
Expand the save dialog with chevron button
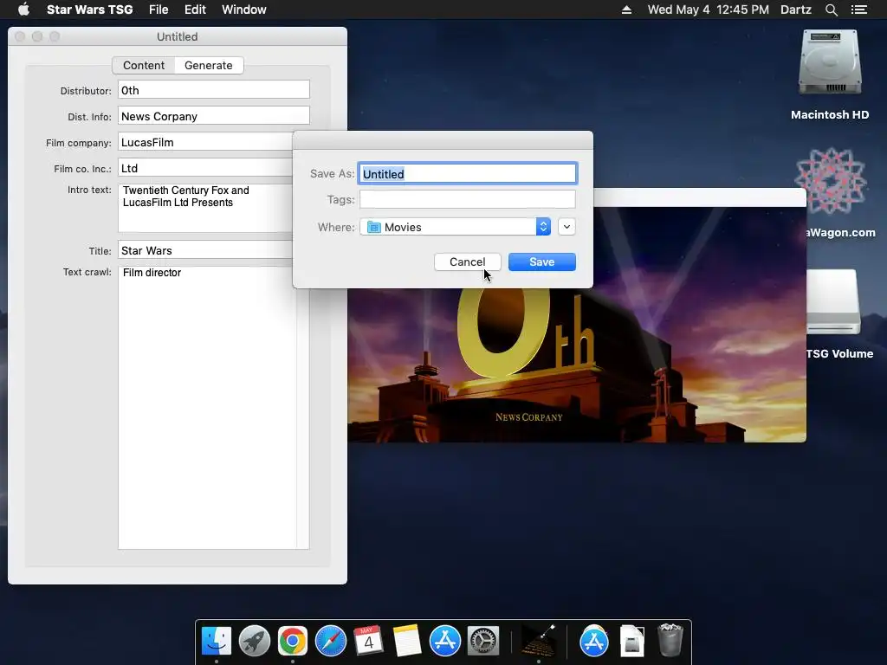[567, 227]
